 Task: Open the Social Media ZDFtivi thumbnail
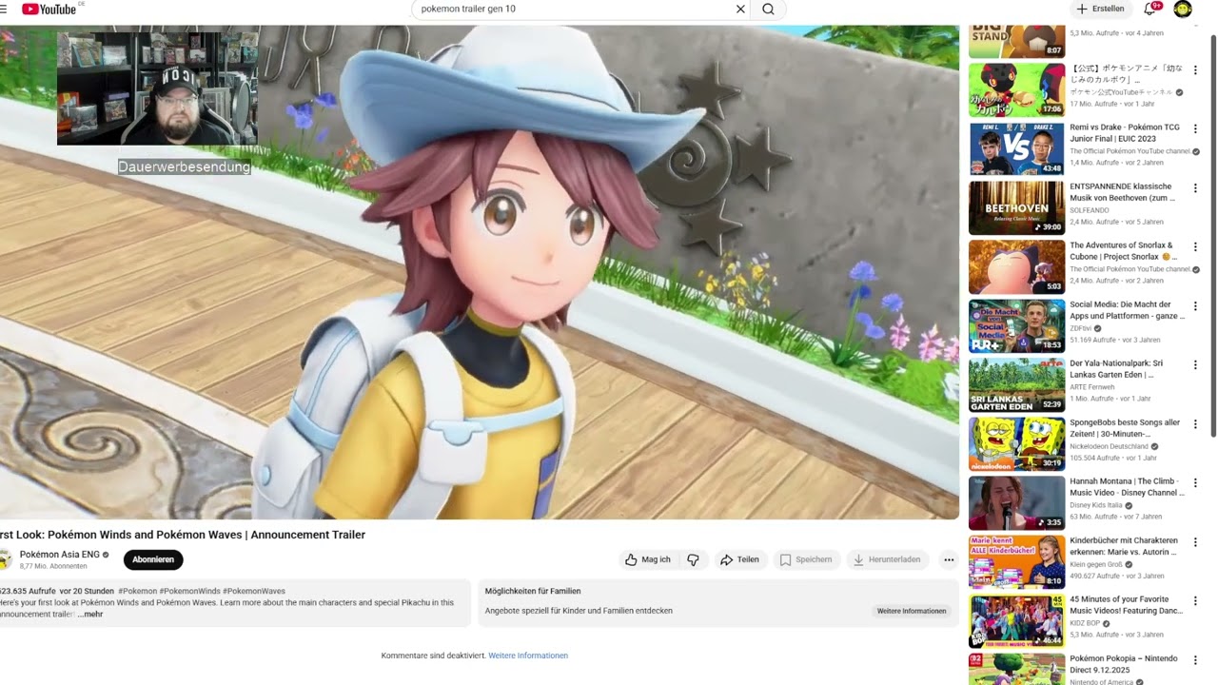point(1016,326)
